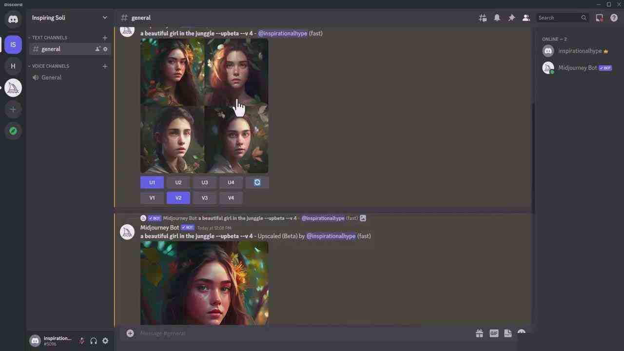Open the inbox icon
This screenshot has width=624, height=351.
[x=599, y=18]
